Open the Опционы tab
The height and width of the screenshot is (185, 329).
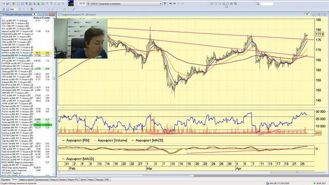99,179
